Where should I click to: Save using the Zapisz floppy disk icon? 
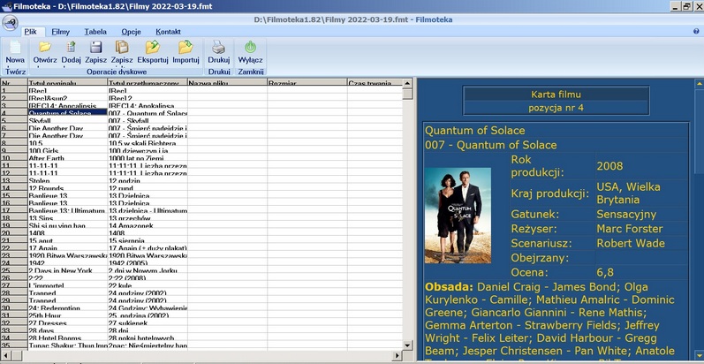tap(95, 49)
